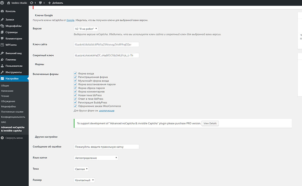Screen dimensions: 302x186
Task: Click the Консоль dashboard icon
Action: click(2, 11)
